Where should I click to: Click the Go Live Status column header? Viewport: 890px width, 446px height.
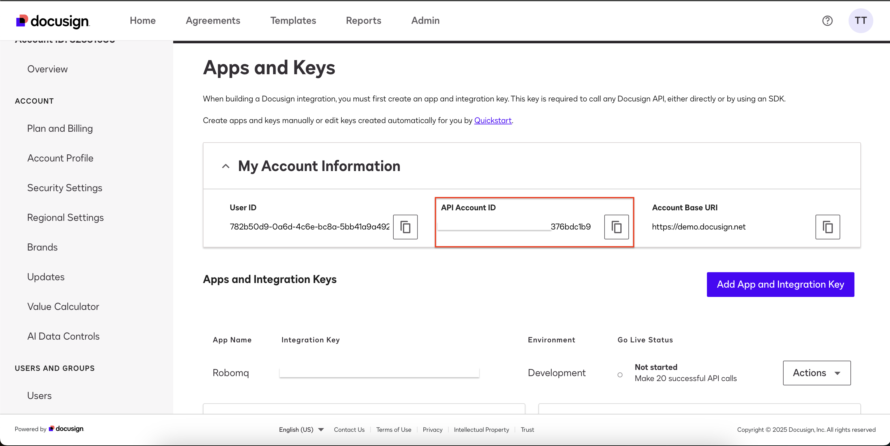[x=645, y=340]
